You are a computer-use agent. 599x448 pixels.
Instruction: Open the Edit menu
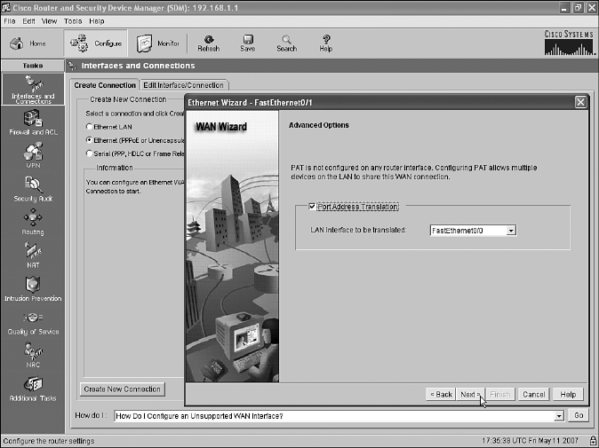pos(28,21)
